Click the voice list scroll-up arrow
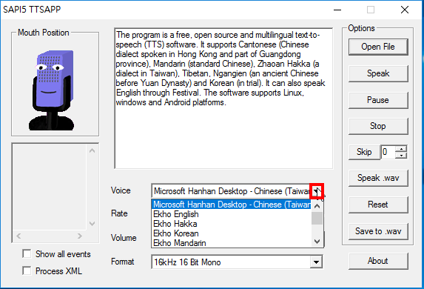The width and height of the screenshot is (424, 289). [x=317, y=206]
